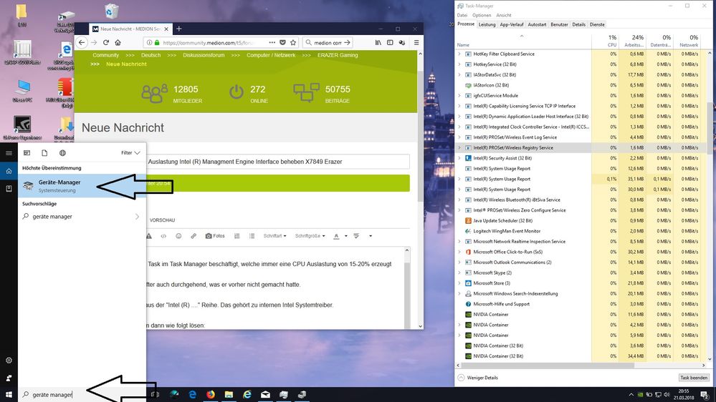Image resolution: width=716 pixels, height=402 pixels.
Task: Click the Task beenden button
Action: coord(693,377)
